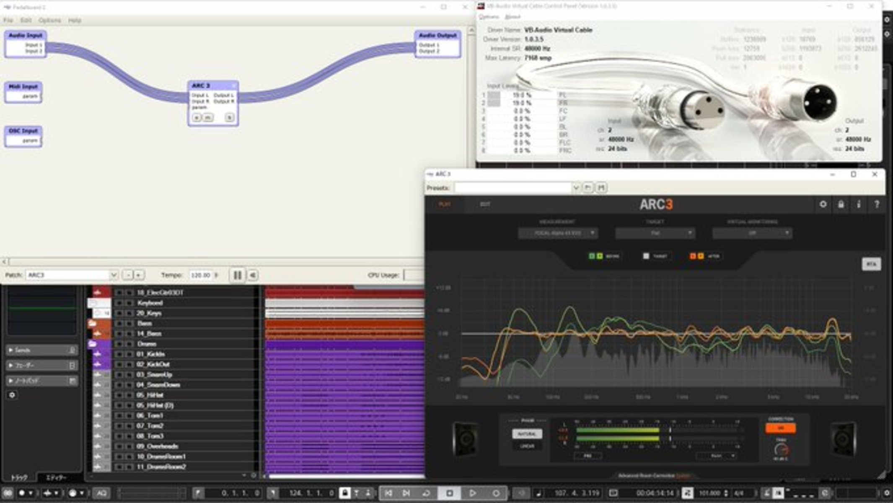Click the minus patch button in Pedalboard2
Screen dimensions: 893x503
click(128, 275)
